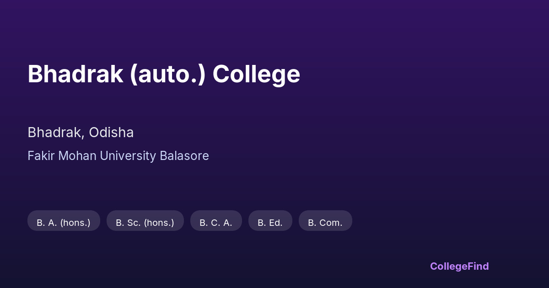Screen dimensions: 549x288
Task: Click the Bhadrak (auto.) College heading
Action: [164, 74]
